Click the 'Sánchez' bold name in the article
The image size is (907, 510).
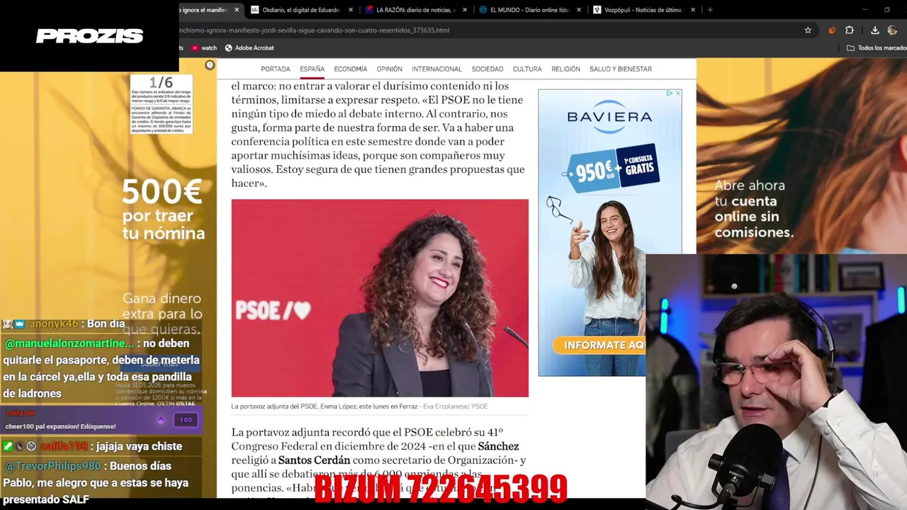click(498, 446)
